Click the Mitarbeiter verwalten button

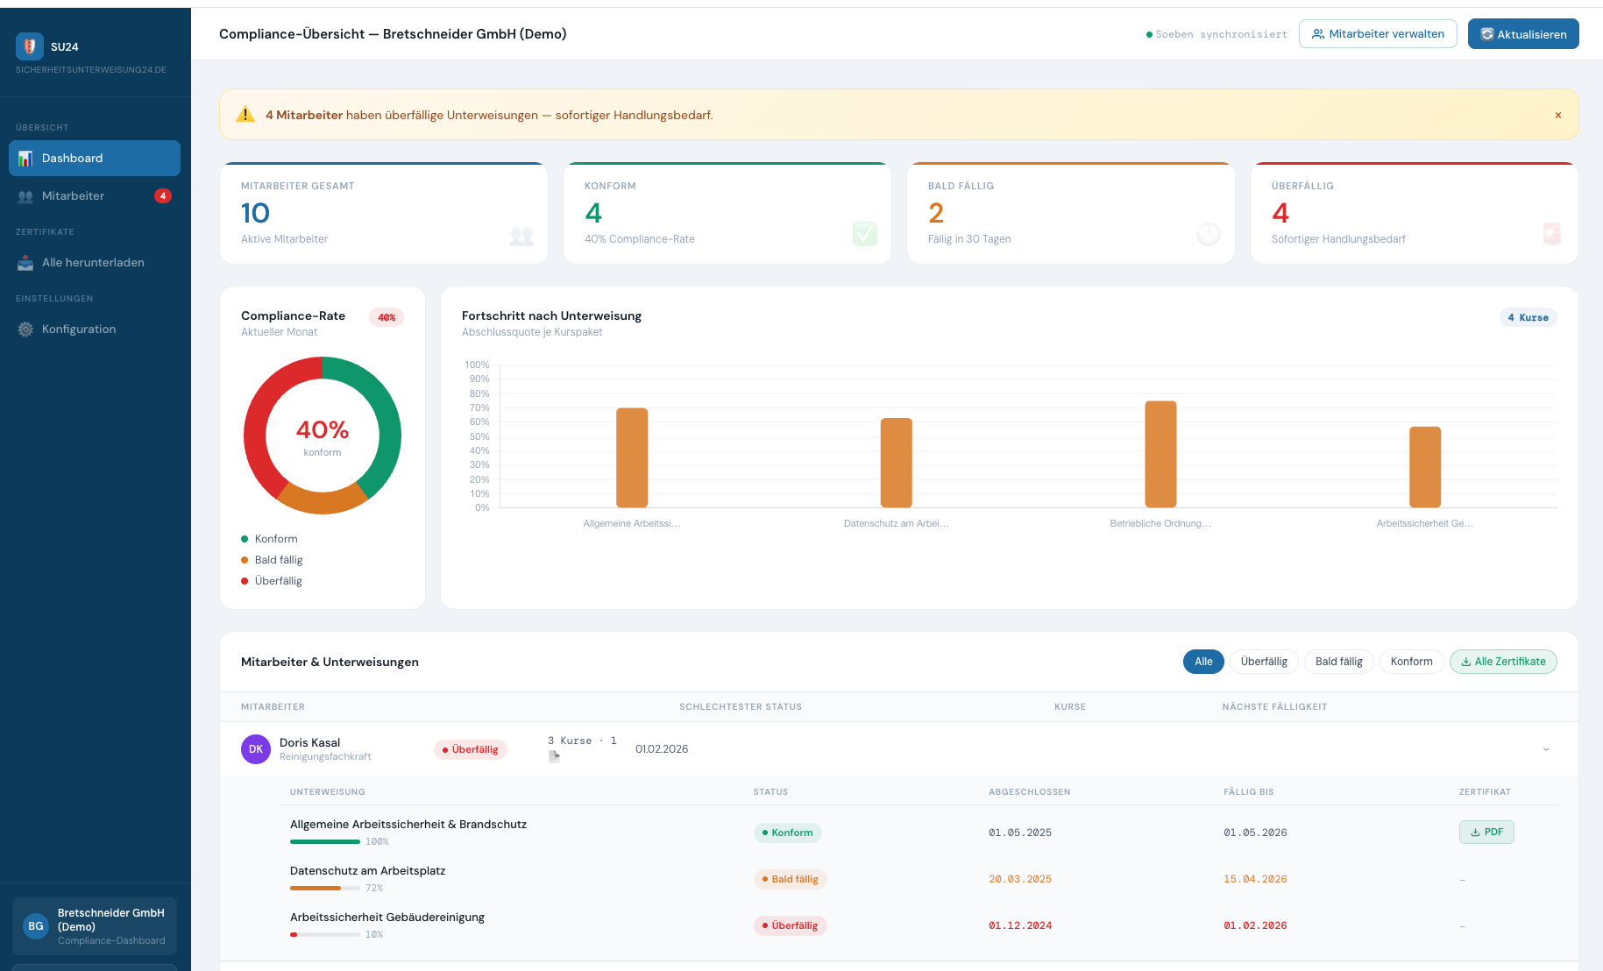click(1378, 33)
